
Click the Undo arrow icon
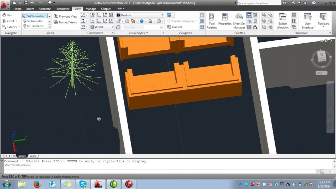click(x=32, y=3)
